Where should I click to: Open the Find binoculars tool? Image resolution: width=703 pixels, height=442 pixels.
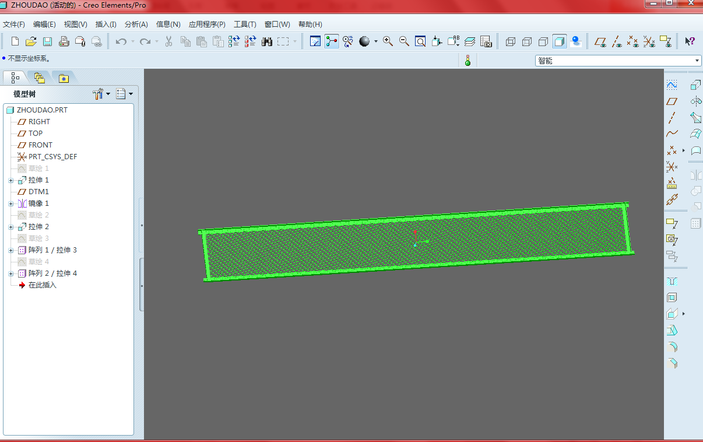(x=267, y=41)
